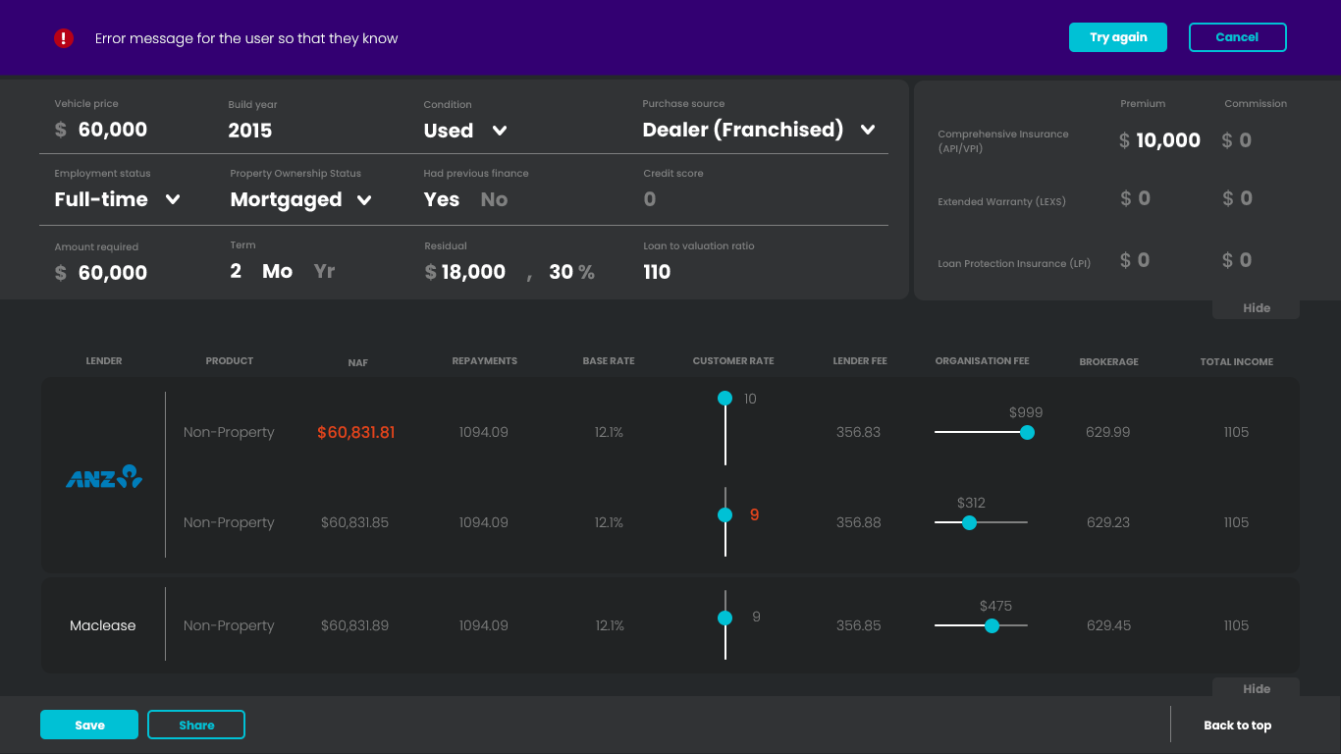Screen dimensions: 1341x754
Task: Switch Term unit to Mo
Action: click(277, 271)
